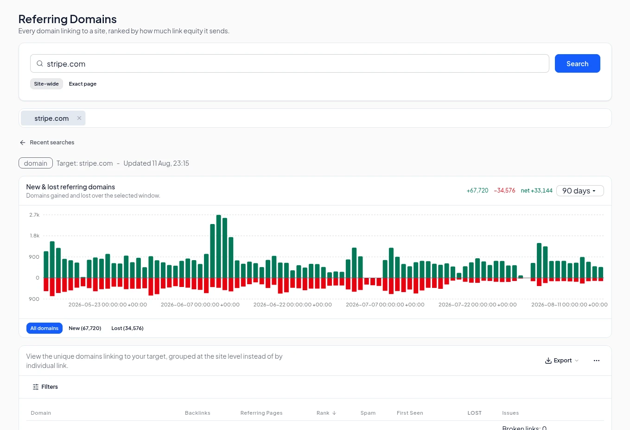
Task: Select the Site-wide scope option
Action: (x=46, y=84)
